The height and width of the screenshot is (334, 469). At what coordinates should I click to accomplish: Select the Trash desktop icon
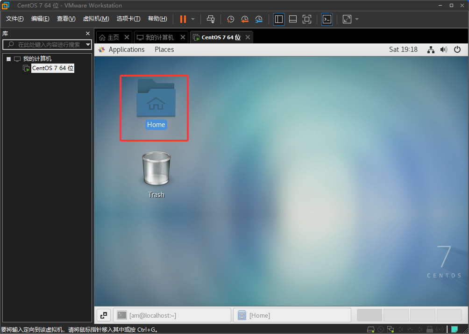click(x=156, y=175)
